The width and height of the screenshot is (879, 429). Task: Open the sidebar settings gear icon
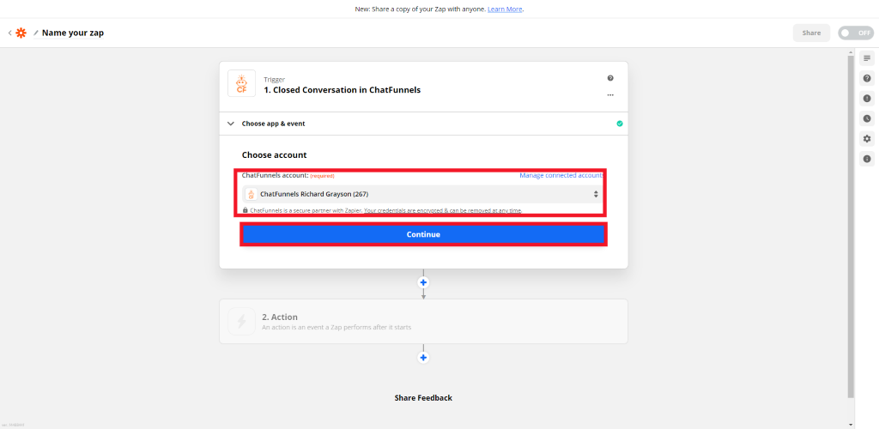(x=867, y=138)
